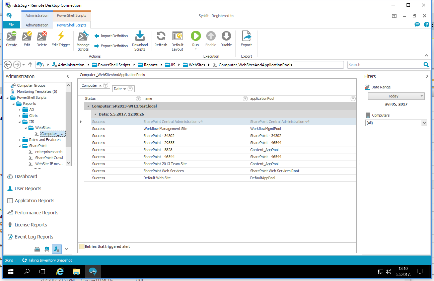The image size is (434, 281).
Task: Collapse Computer SP2013-WFE1.test.local group
Action: (88, 106)
